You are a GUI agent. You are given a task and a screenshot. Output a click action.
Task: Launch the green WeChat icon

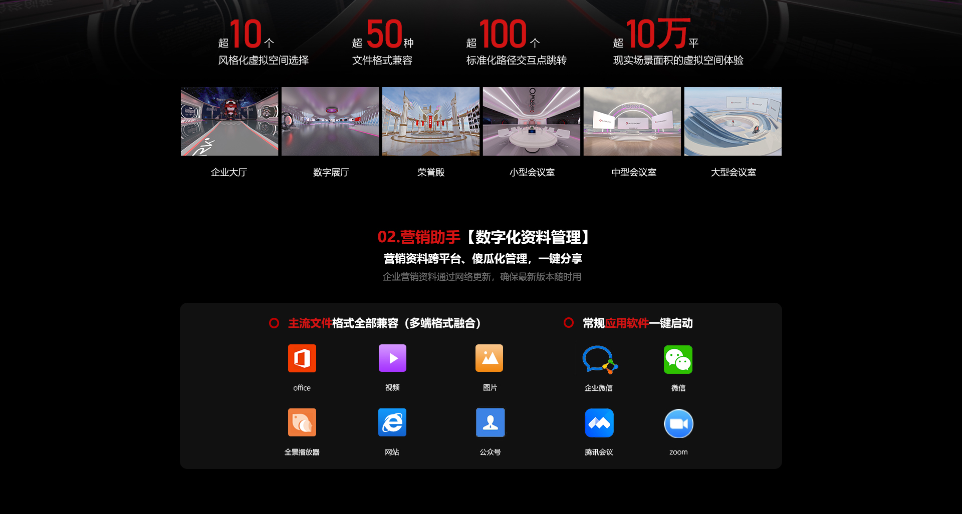pos(678,359)
